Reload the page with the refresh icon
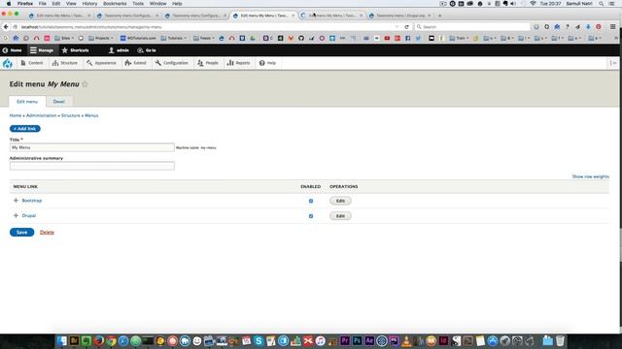 406,27
